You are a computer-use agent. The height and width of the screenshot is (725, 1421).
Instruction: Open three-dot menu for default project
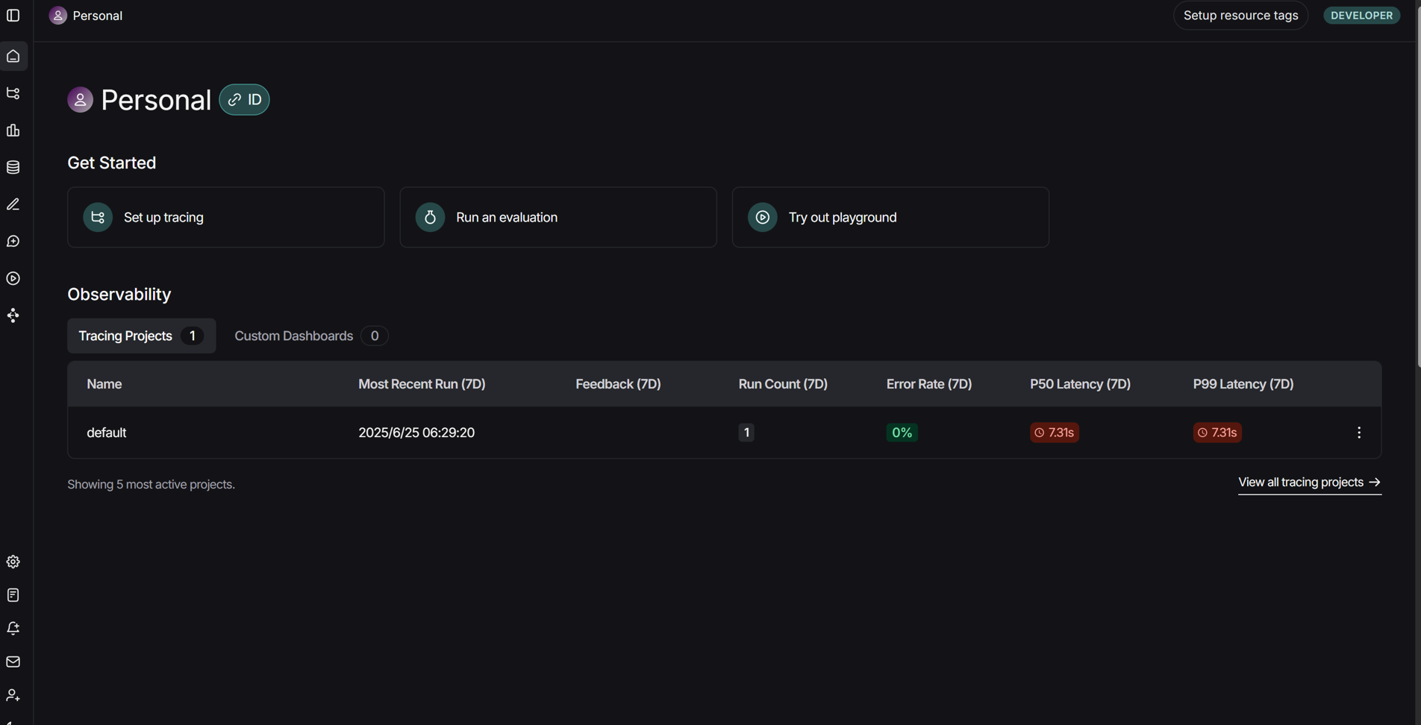click(x=1358, y=433)
